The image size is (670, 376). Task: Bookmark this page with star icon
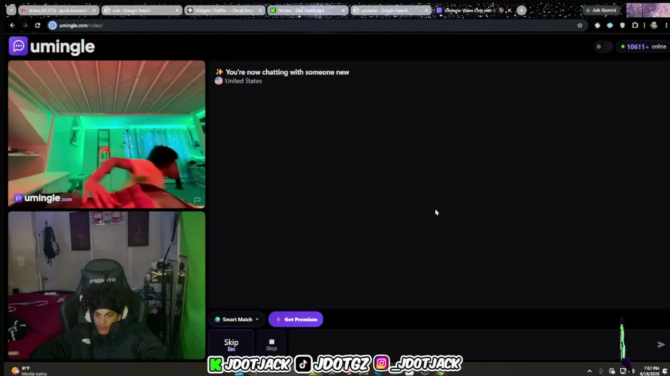[x=579, y=25]
